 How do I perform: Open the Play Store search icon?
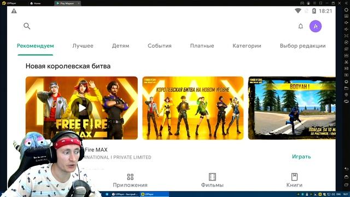pyautogui.click(x=27, y=26)
